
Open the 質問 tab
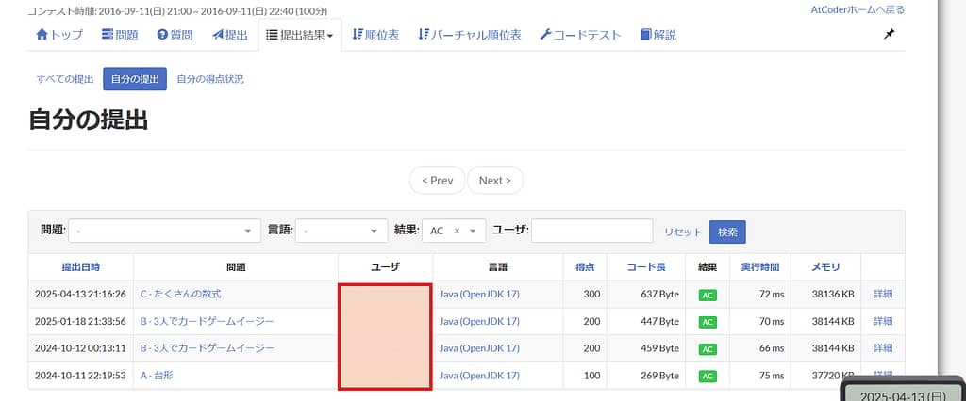coord(175,35)
